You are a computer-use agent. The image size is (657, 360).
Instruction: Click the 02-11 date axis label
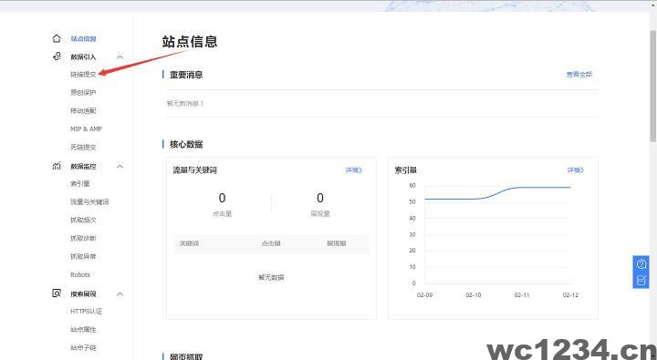(x=522, y=295)
